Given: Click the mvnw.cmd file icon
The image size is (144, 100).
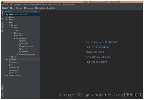Looking at the screenshot, I should 10,67.
